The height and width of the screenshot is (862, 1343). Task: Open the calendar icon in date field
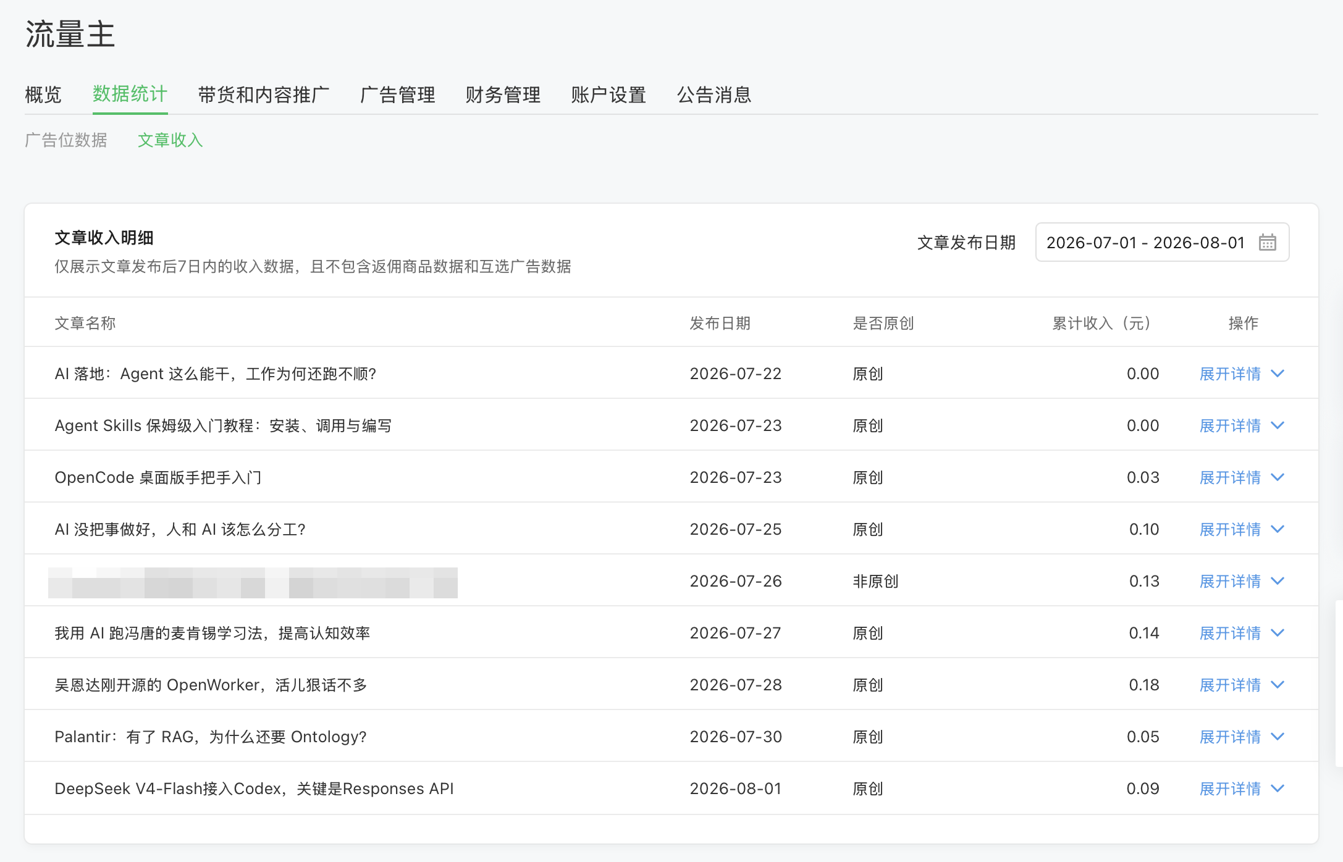click(1268, 242)
